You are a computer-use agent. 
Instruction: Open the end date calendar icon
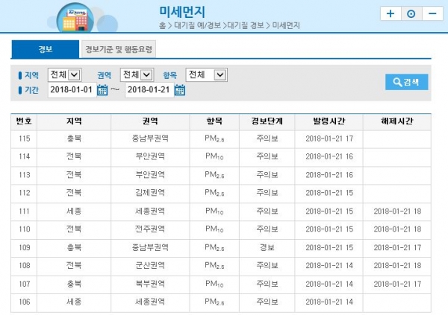180,90
